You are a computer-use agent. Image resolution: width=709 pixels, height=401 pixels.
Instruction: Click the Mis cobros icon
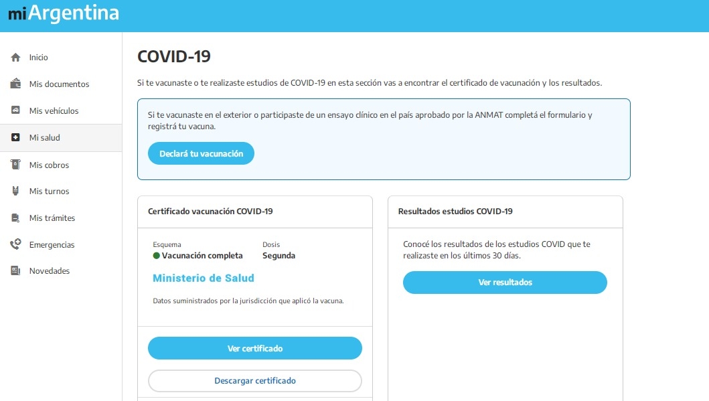point(15,165)
